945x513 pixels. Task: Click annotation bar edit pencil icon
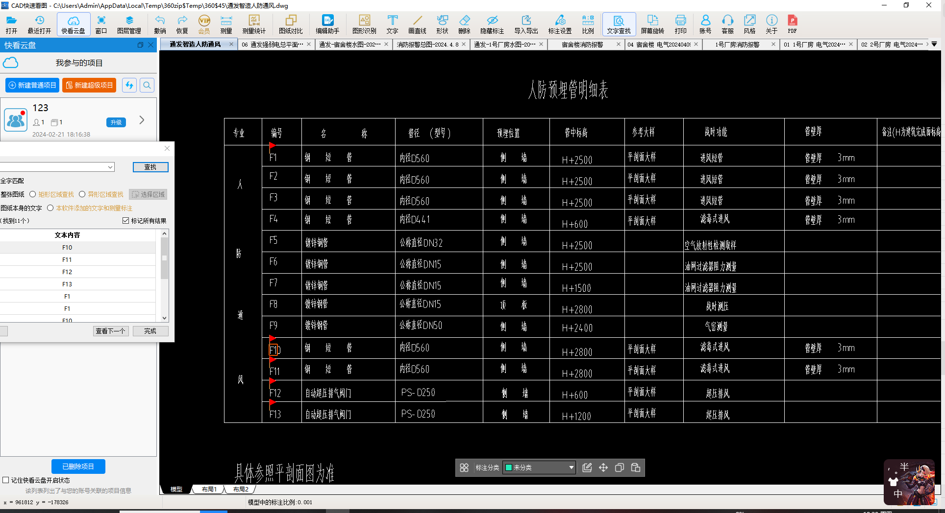pyautogui.click(x=587, y=467)
